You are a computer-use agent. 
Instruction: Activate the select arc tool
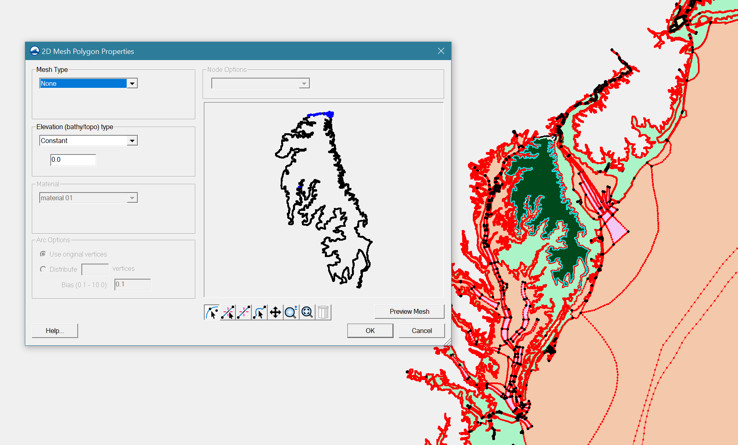coord(259,312)
